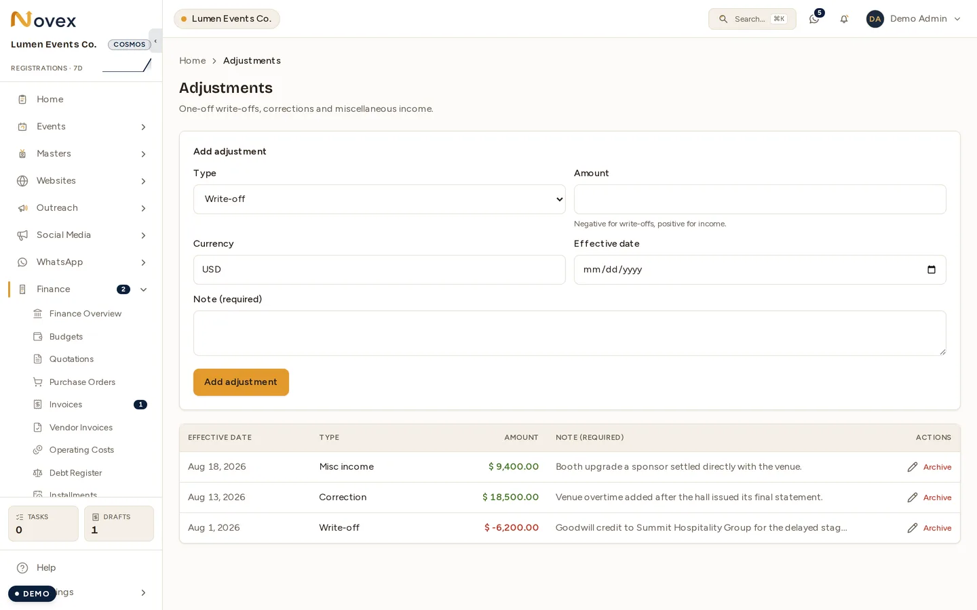Viewport: 977px width, 610px height.
Task: Click into the Amount field
Action: (760, 199)
